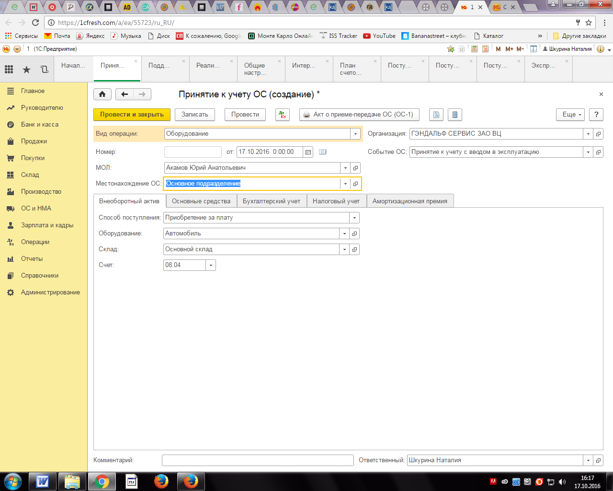
Task: Expand the Вид операции dropdown
Action: click(x=355, y=134)
